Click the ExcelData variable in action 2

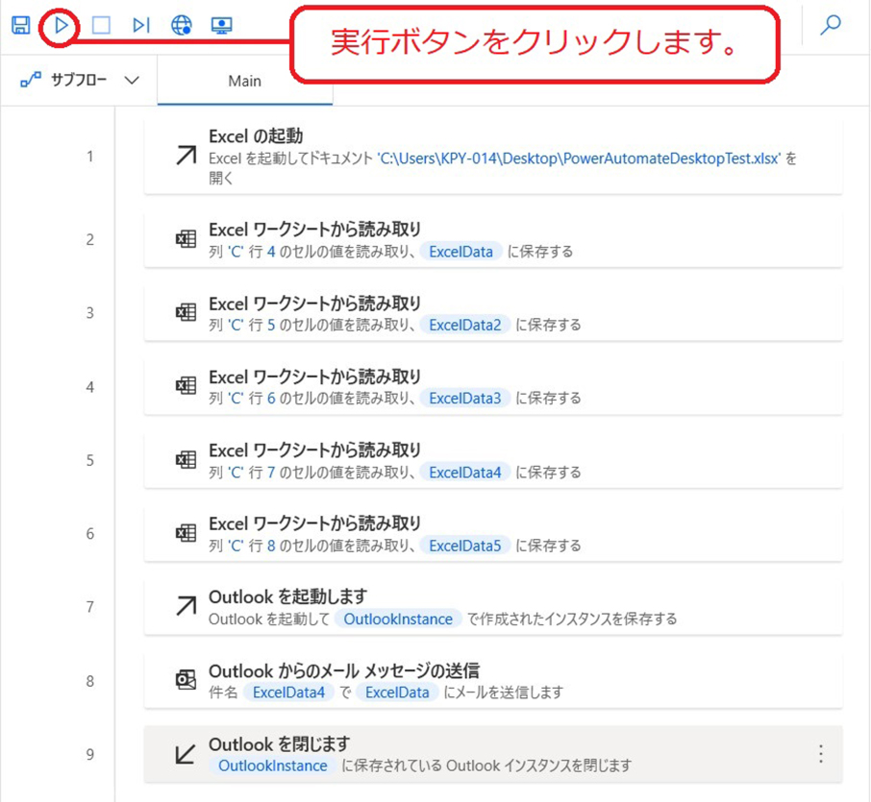click(461, 252)
